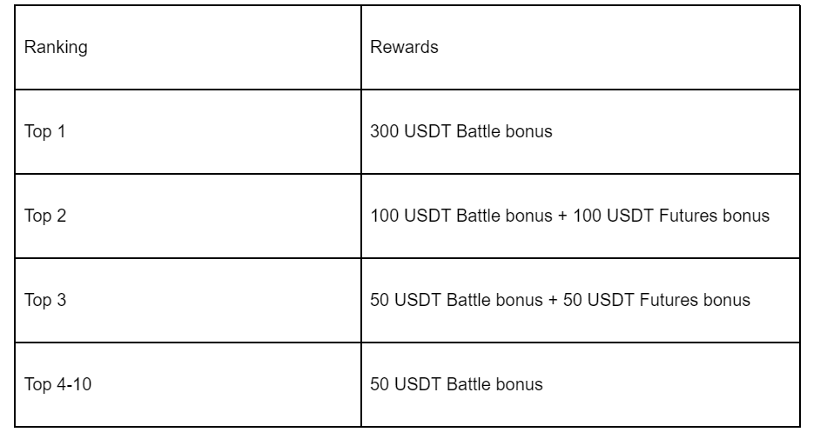Select the Top 1 ranking cell

point(47,132)
